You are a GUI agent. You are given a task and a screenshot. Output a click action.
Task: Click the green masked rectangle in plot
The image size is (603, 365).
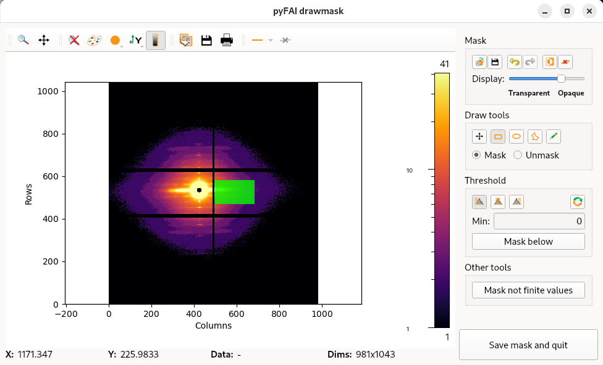tap(235, 192)
